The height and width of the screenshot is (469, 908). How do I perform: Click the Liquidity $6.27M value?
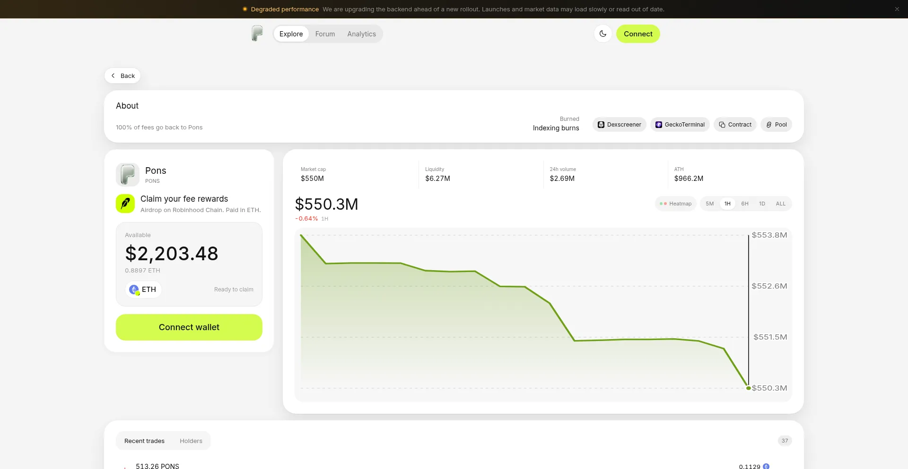[437, 179]
